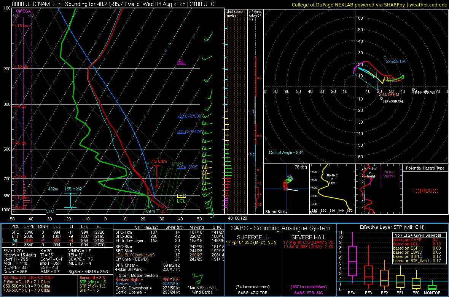Viewport: 449px width, 297px height.
Task: Click the 225/35 LM hodograph marker
Action: click(x=395, y=61)
